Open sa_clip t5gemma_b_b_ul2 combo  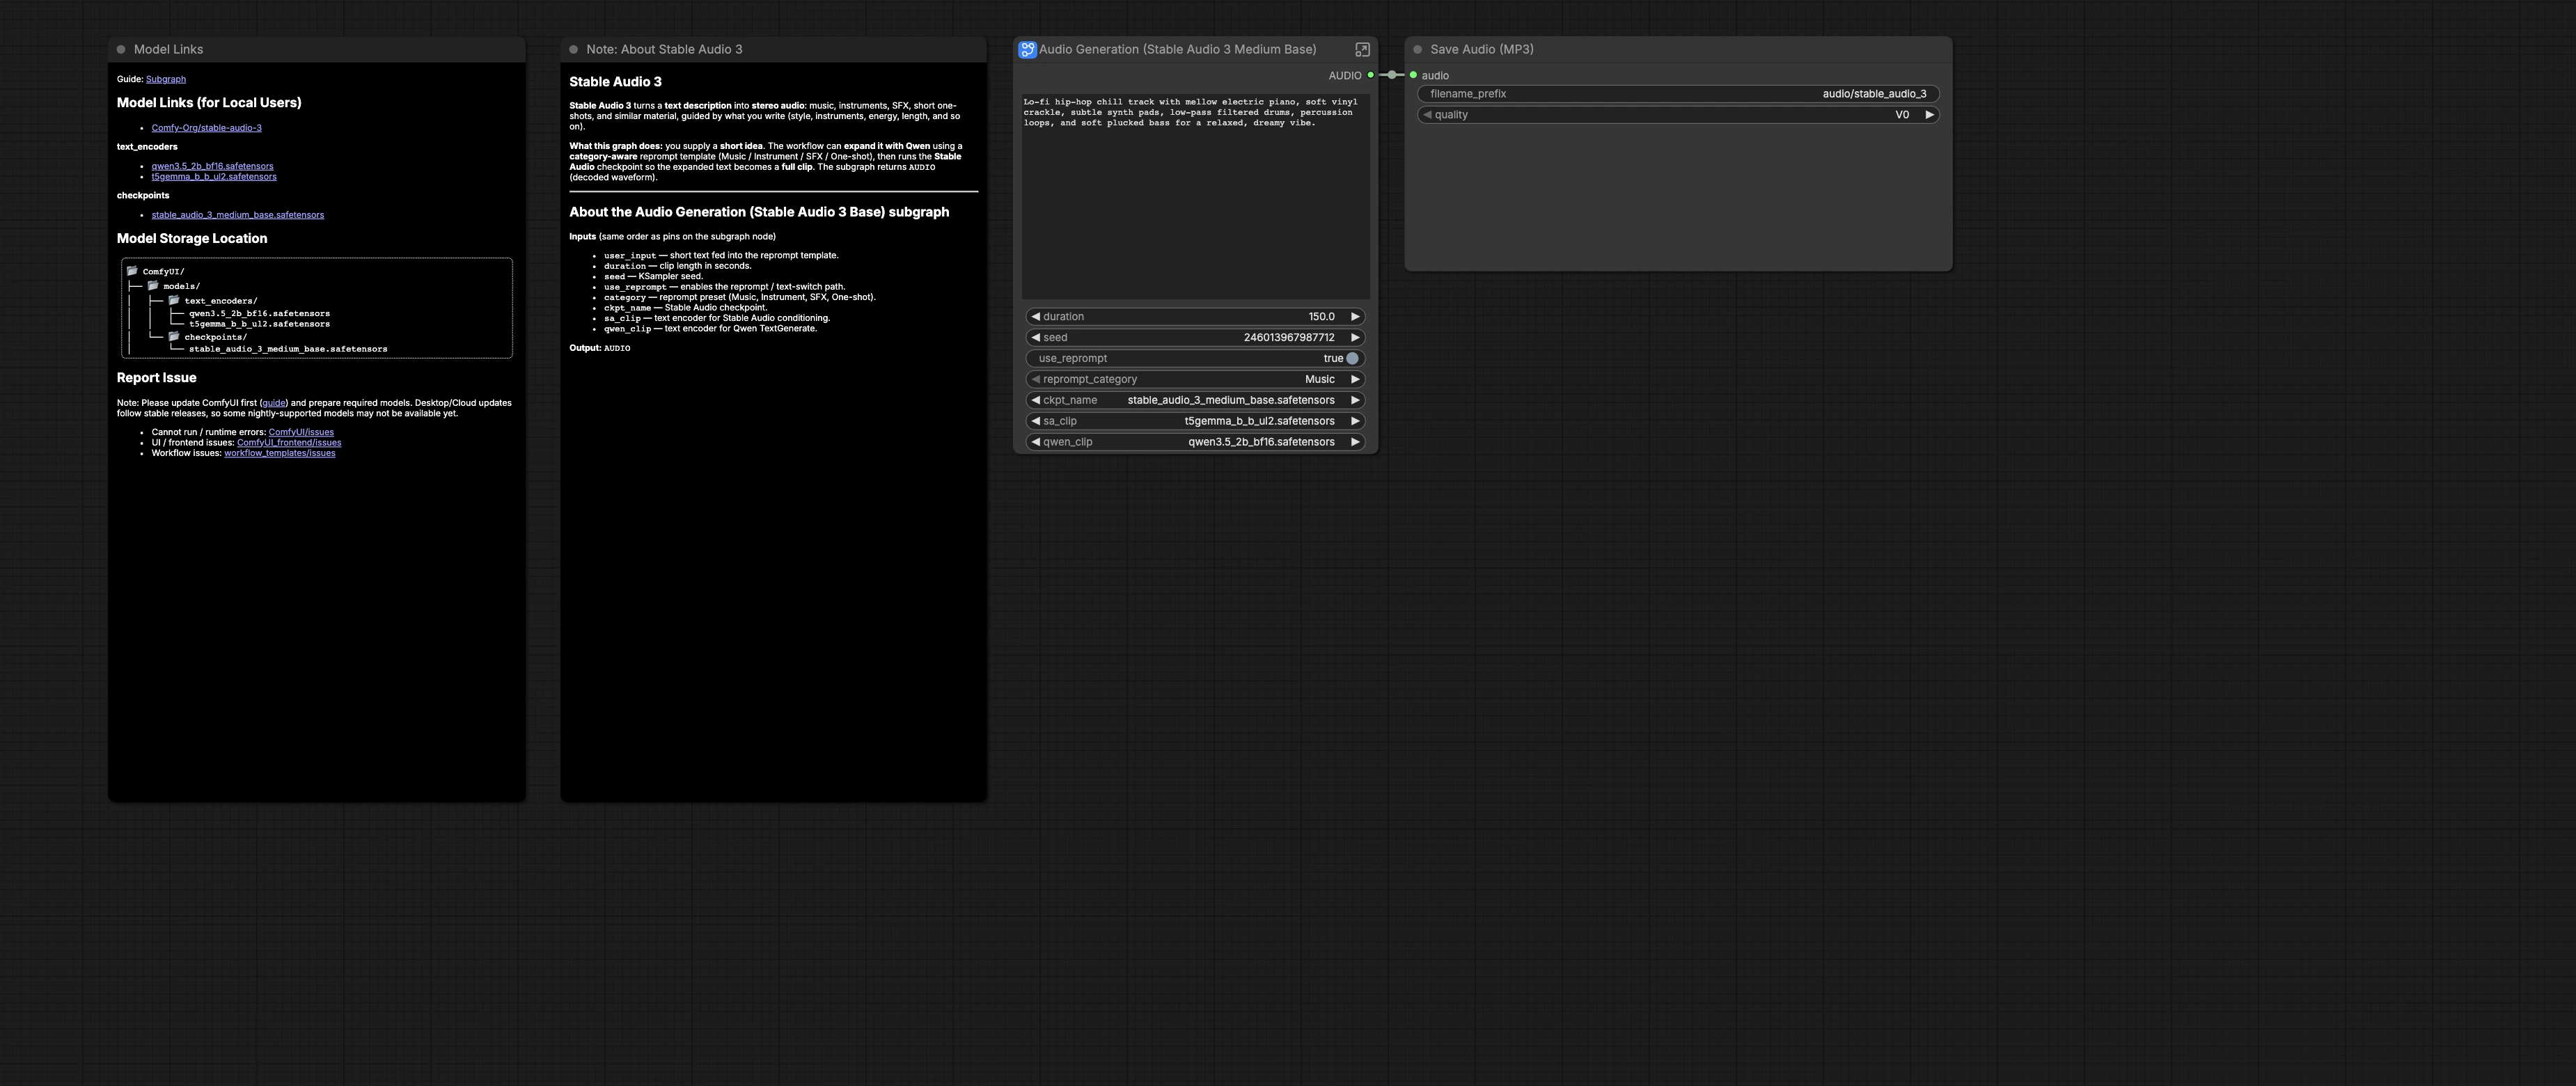[x=1195, y=421]
